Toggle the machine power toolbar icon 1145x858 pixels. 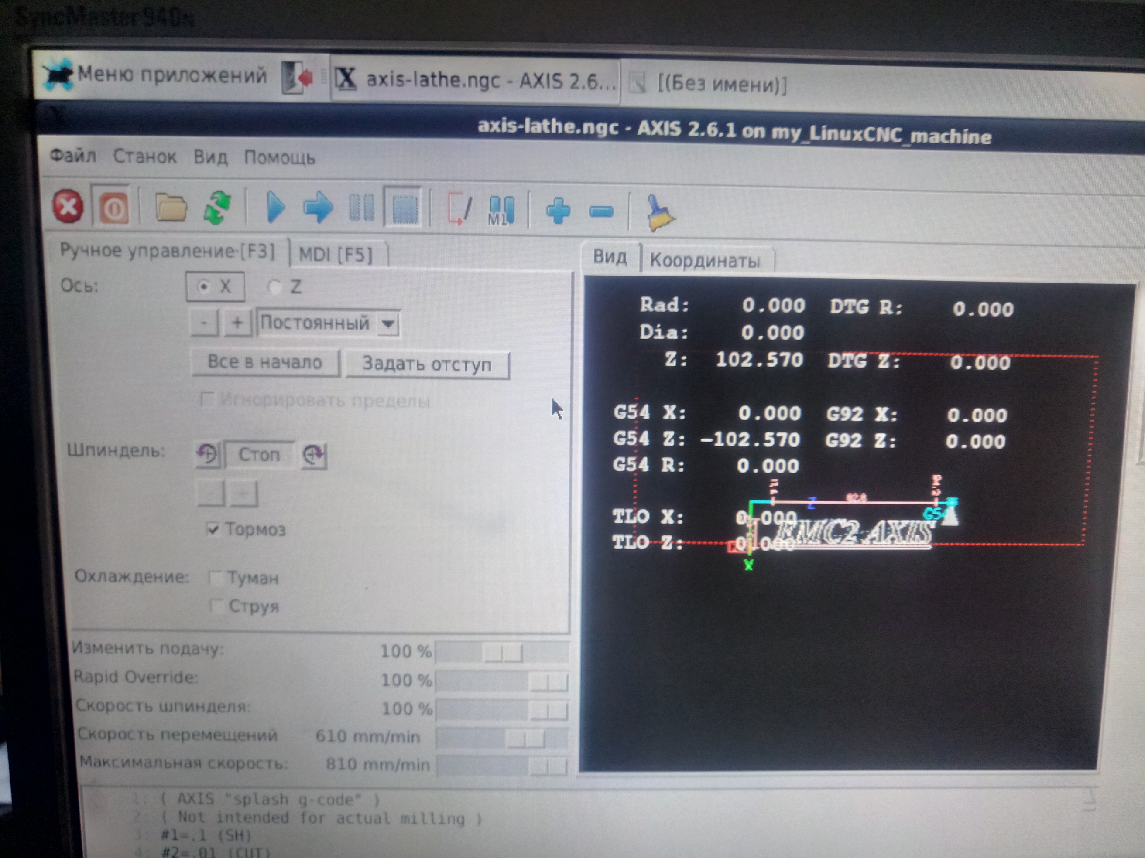(x=113, y=209)
